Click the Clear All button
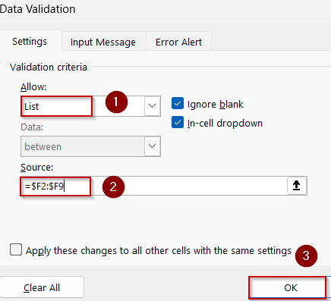Viewport: 331px width, 301px height. click(42, 287)
